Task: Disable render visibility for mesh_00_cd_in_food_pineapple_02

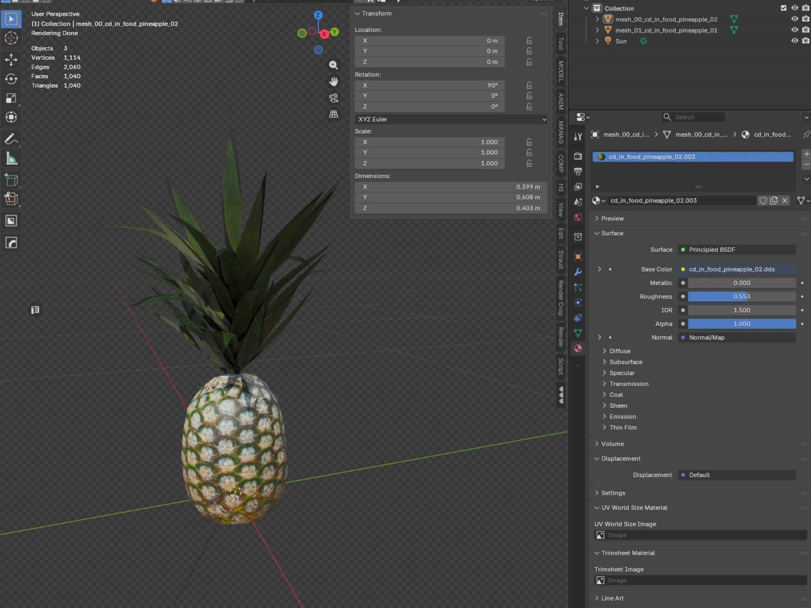Action: pos(806,19)
